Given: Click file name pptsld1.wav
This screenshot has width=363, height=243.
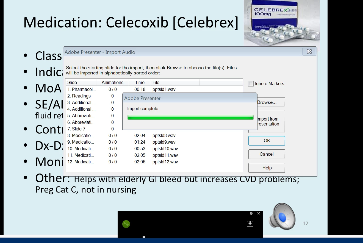Looking at the screenshot, I should [x=164, y=89].
